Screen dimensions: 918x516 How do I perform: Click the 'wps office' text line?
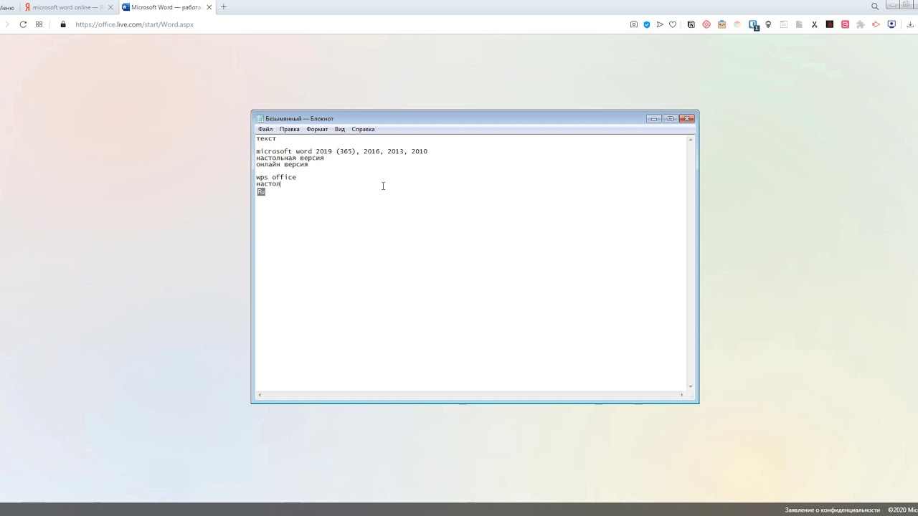click(x=276, y=177)
